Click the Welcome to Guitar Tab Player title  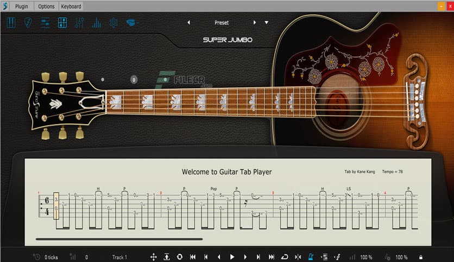pos(226,172)
